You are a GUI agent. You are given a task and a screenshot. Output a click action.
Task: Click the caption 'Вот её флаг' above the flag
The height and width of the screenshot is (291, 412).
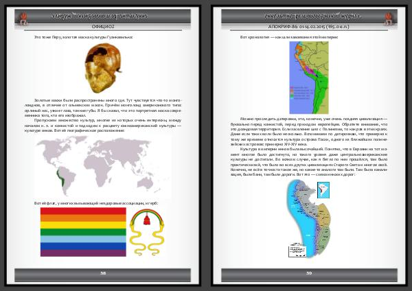(96, 203)
